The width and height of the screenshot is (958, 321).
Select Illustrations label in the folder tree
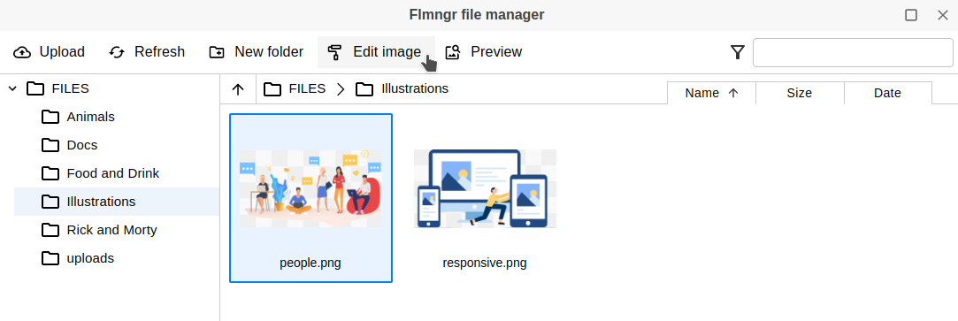(101, 202)
